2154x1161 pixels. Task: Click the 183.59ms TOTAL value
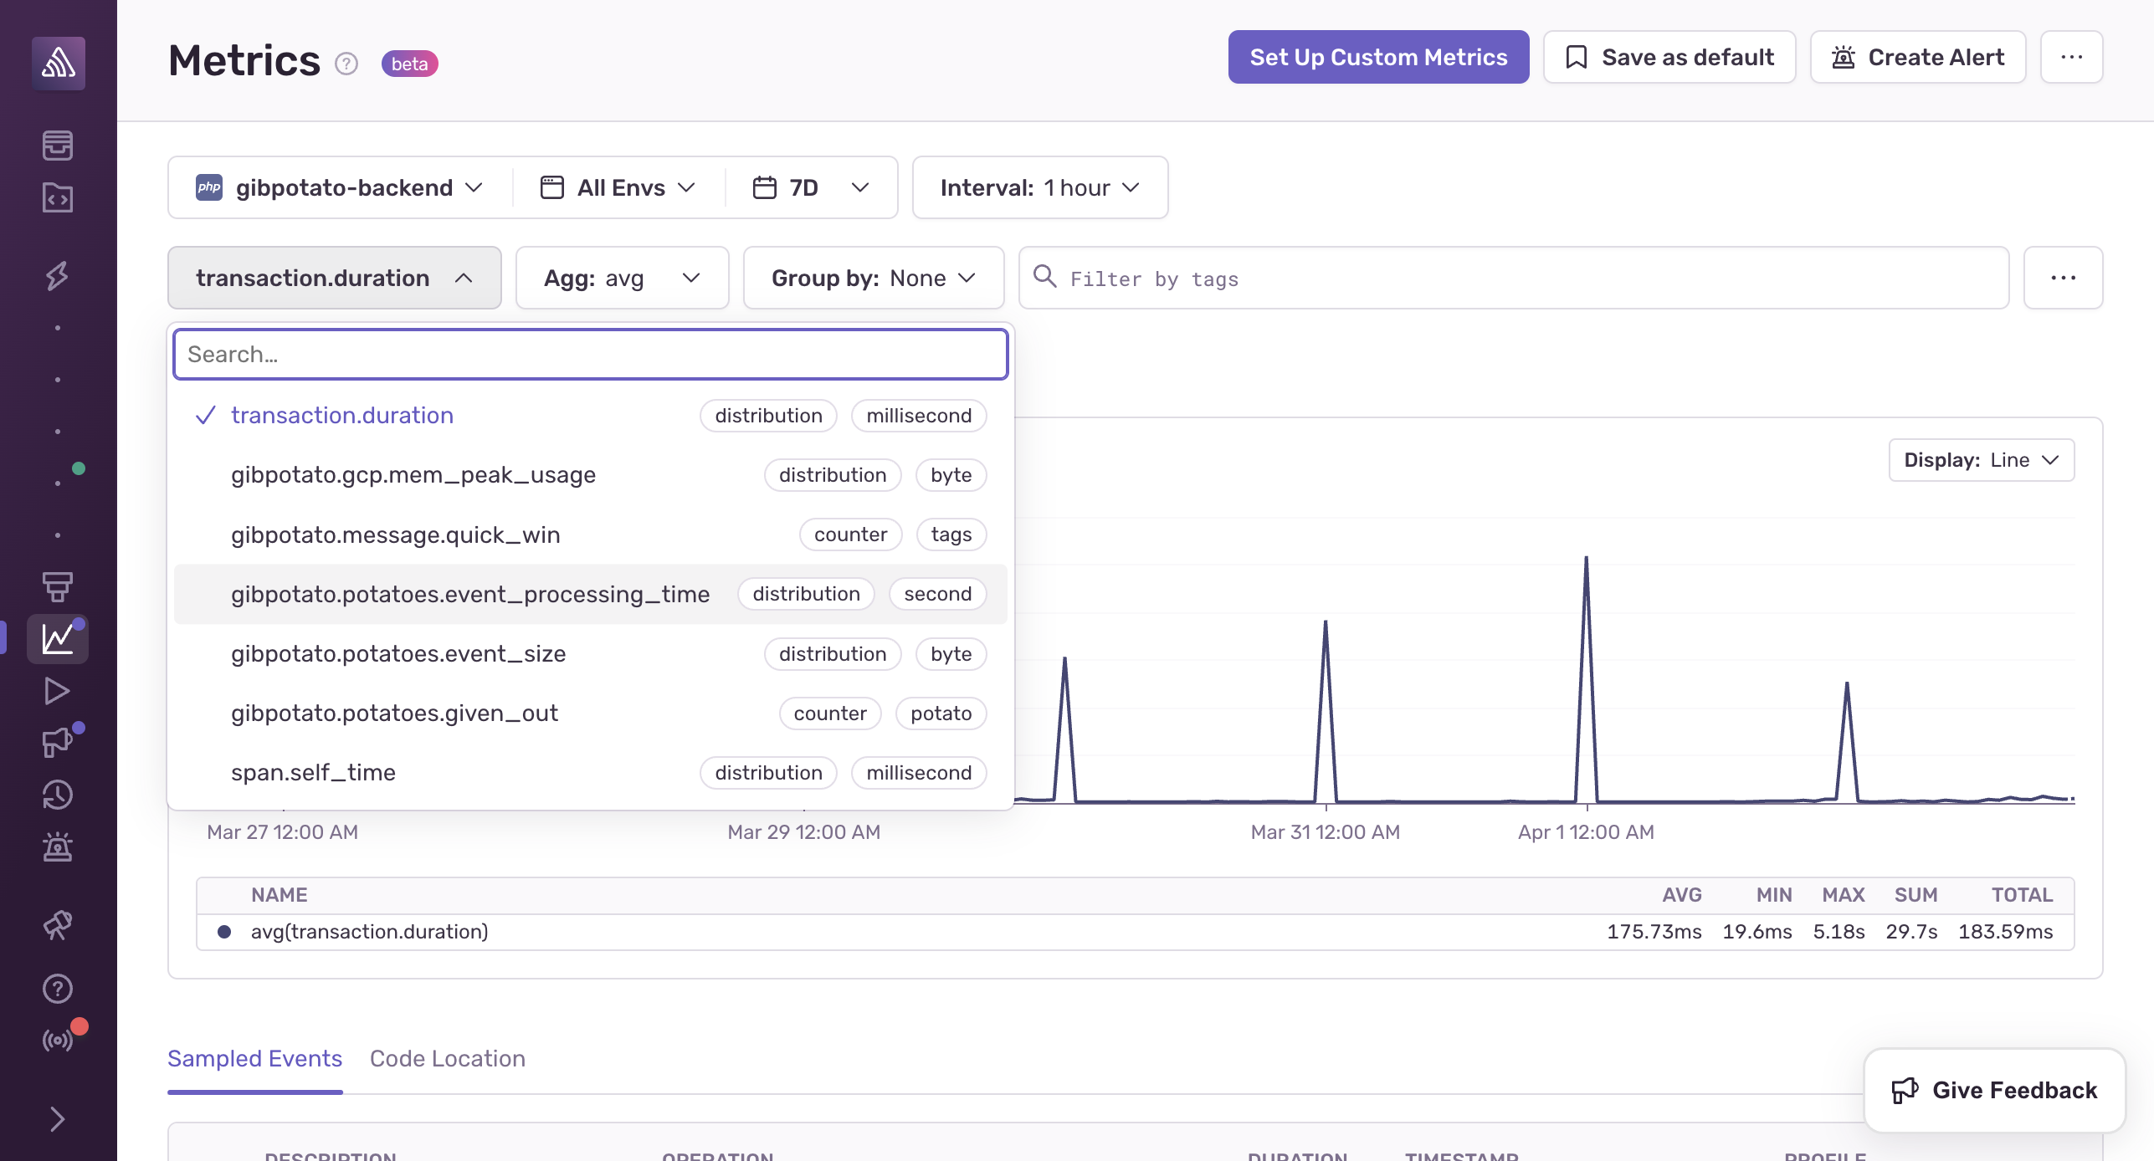click(x=2005, y=932)
